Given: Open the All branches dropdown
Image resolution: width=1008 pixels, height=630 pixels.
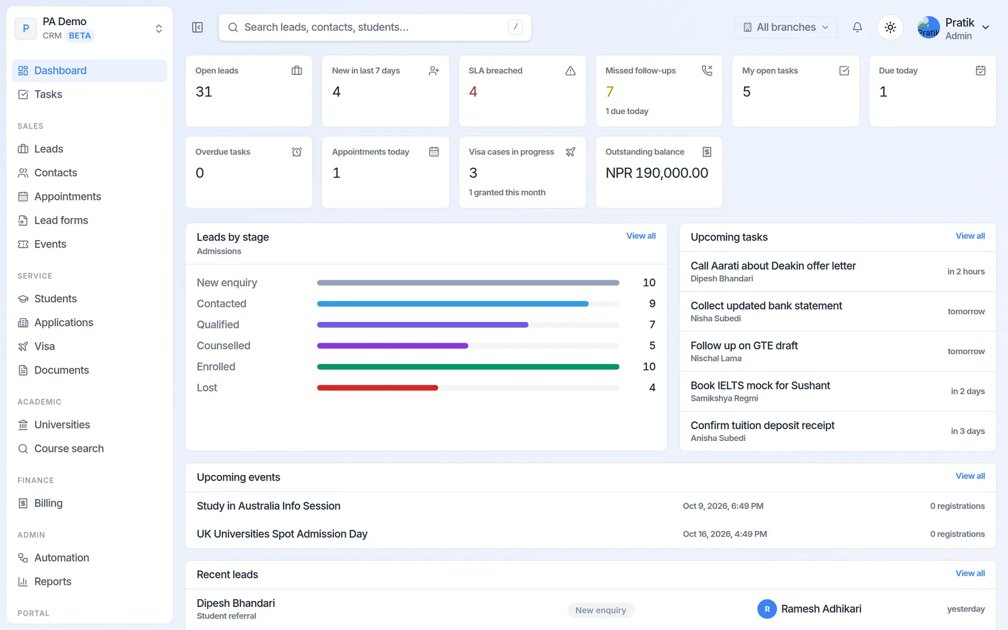Looking at the screenshot, I should coord(786,27).
